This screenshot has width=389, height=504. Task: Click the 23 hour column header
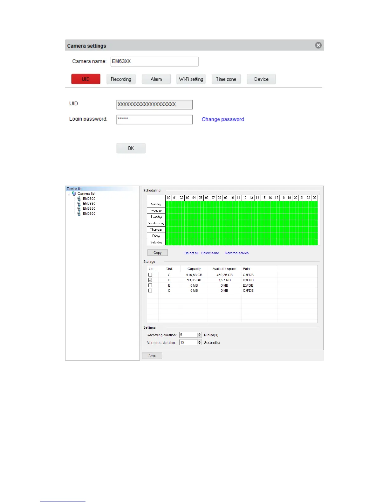[315, 198]
